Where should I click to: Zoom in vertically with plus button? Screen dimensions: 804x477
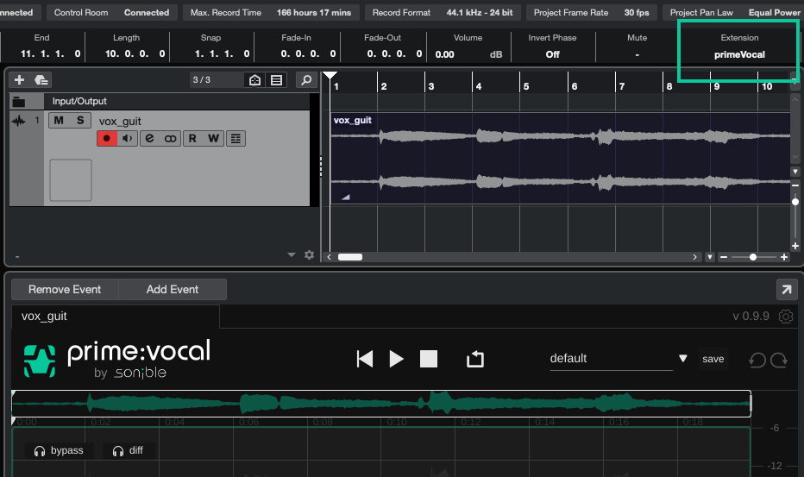click(795, 246)
